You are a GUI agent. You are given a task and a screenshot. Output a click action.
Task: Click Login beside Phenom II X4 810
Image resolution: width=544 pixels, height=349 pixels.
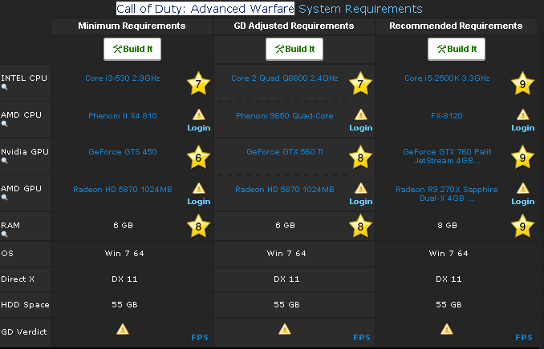(x=199, y=128)
